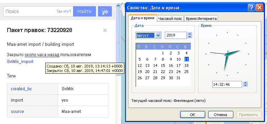
Task: Click the scrollbar up arrow of the sidebar
Action: [118, 6]
